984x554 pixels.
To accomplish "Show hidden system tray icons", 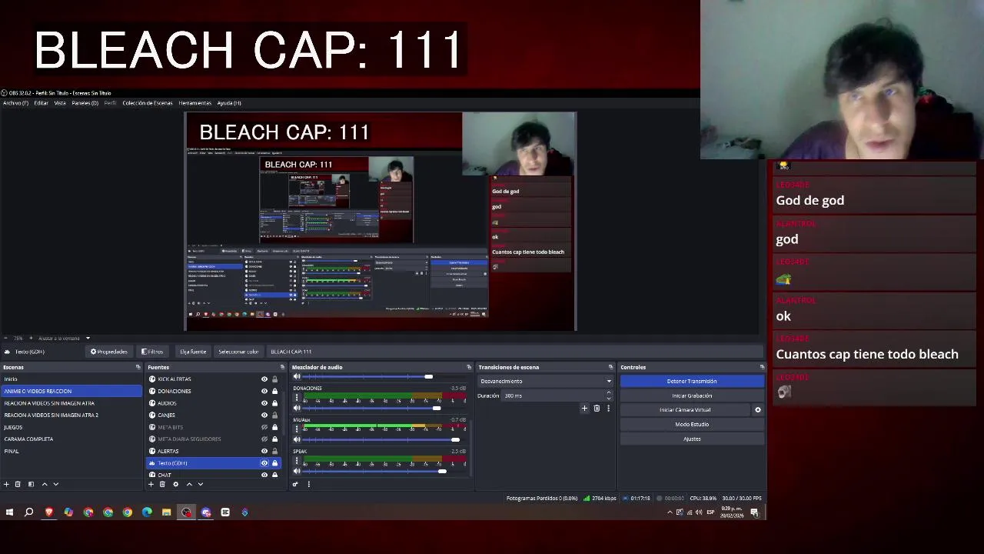I will [670, 512].
